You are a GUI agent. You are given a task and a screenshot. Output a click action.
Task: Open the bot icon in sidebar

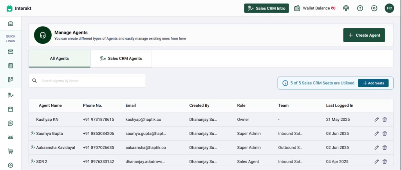click(11, 137)
